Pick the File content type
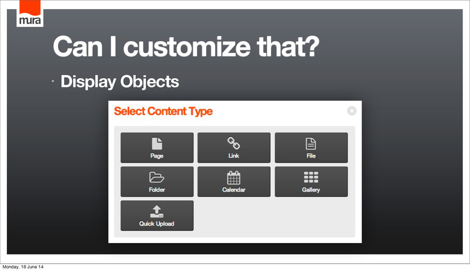470x271 pixels. tap(311, 148)
